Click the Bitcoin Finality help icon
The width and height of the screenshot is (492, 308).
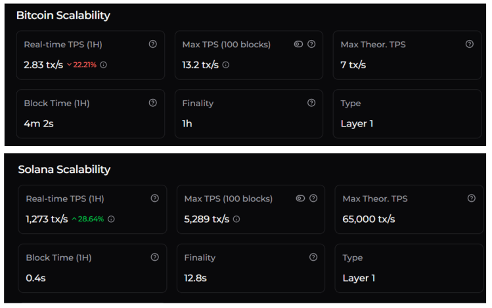311,103
